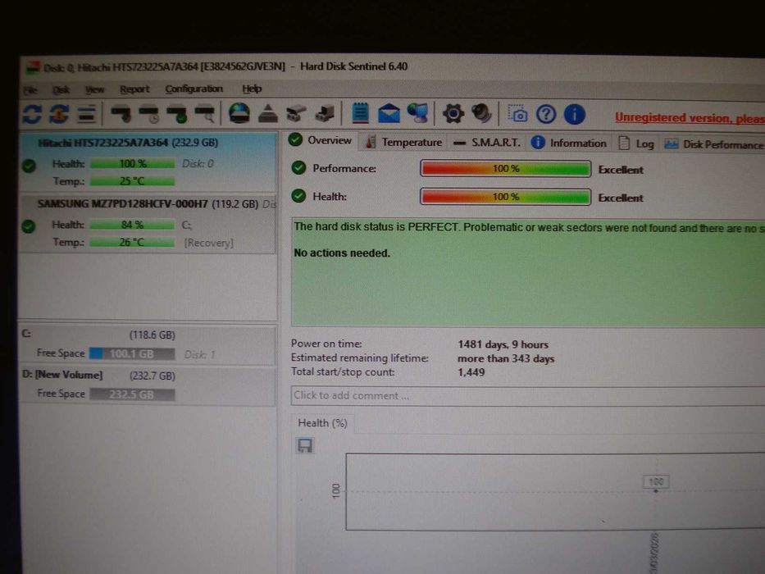The image size is (765, 574).
Task: Click the blue envelope send-mail icon
Action: pos(389,114)
